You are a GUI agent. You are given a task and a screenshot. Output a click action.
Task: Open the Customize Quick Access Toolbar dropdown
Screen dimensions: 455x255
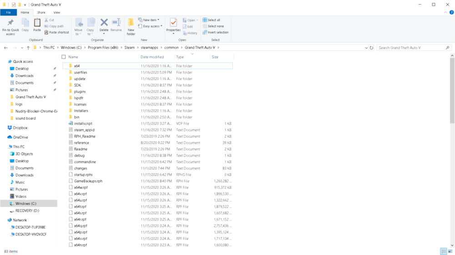click(25, 5)
